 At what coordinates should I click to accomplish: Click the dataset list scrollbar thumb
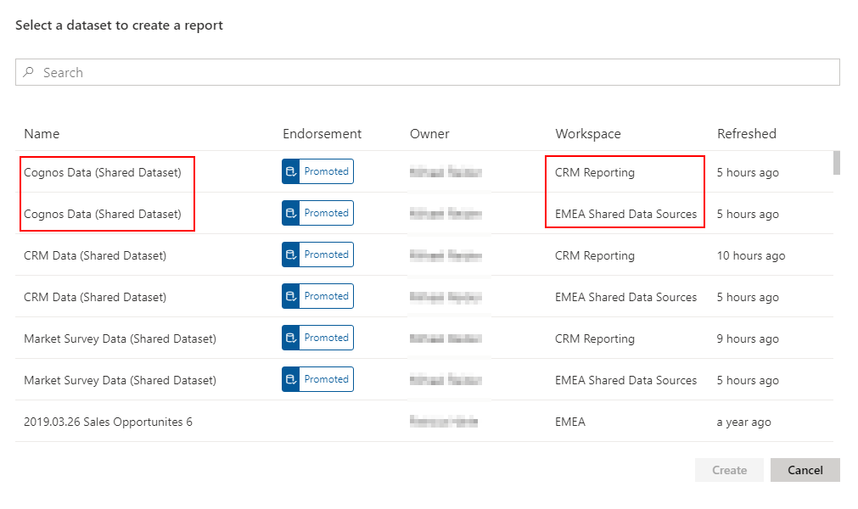click(836, 163)
